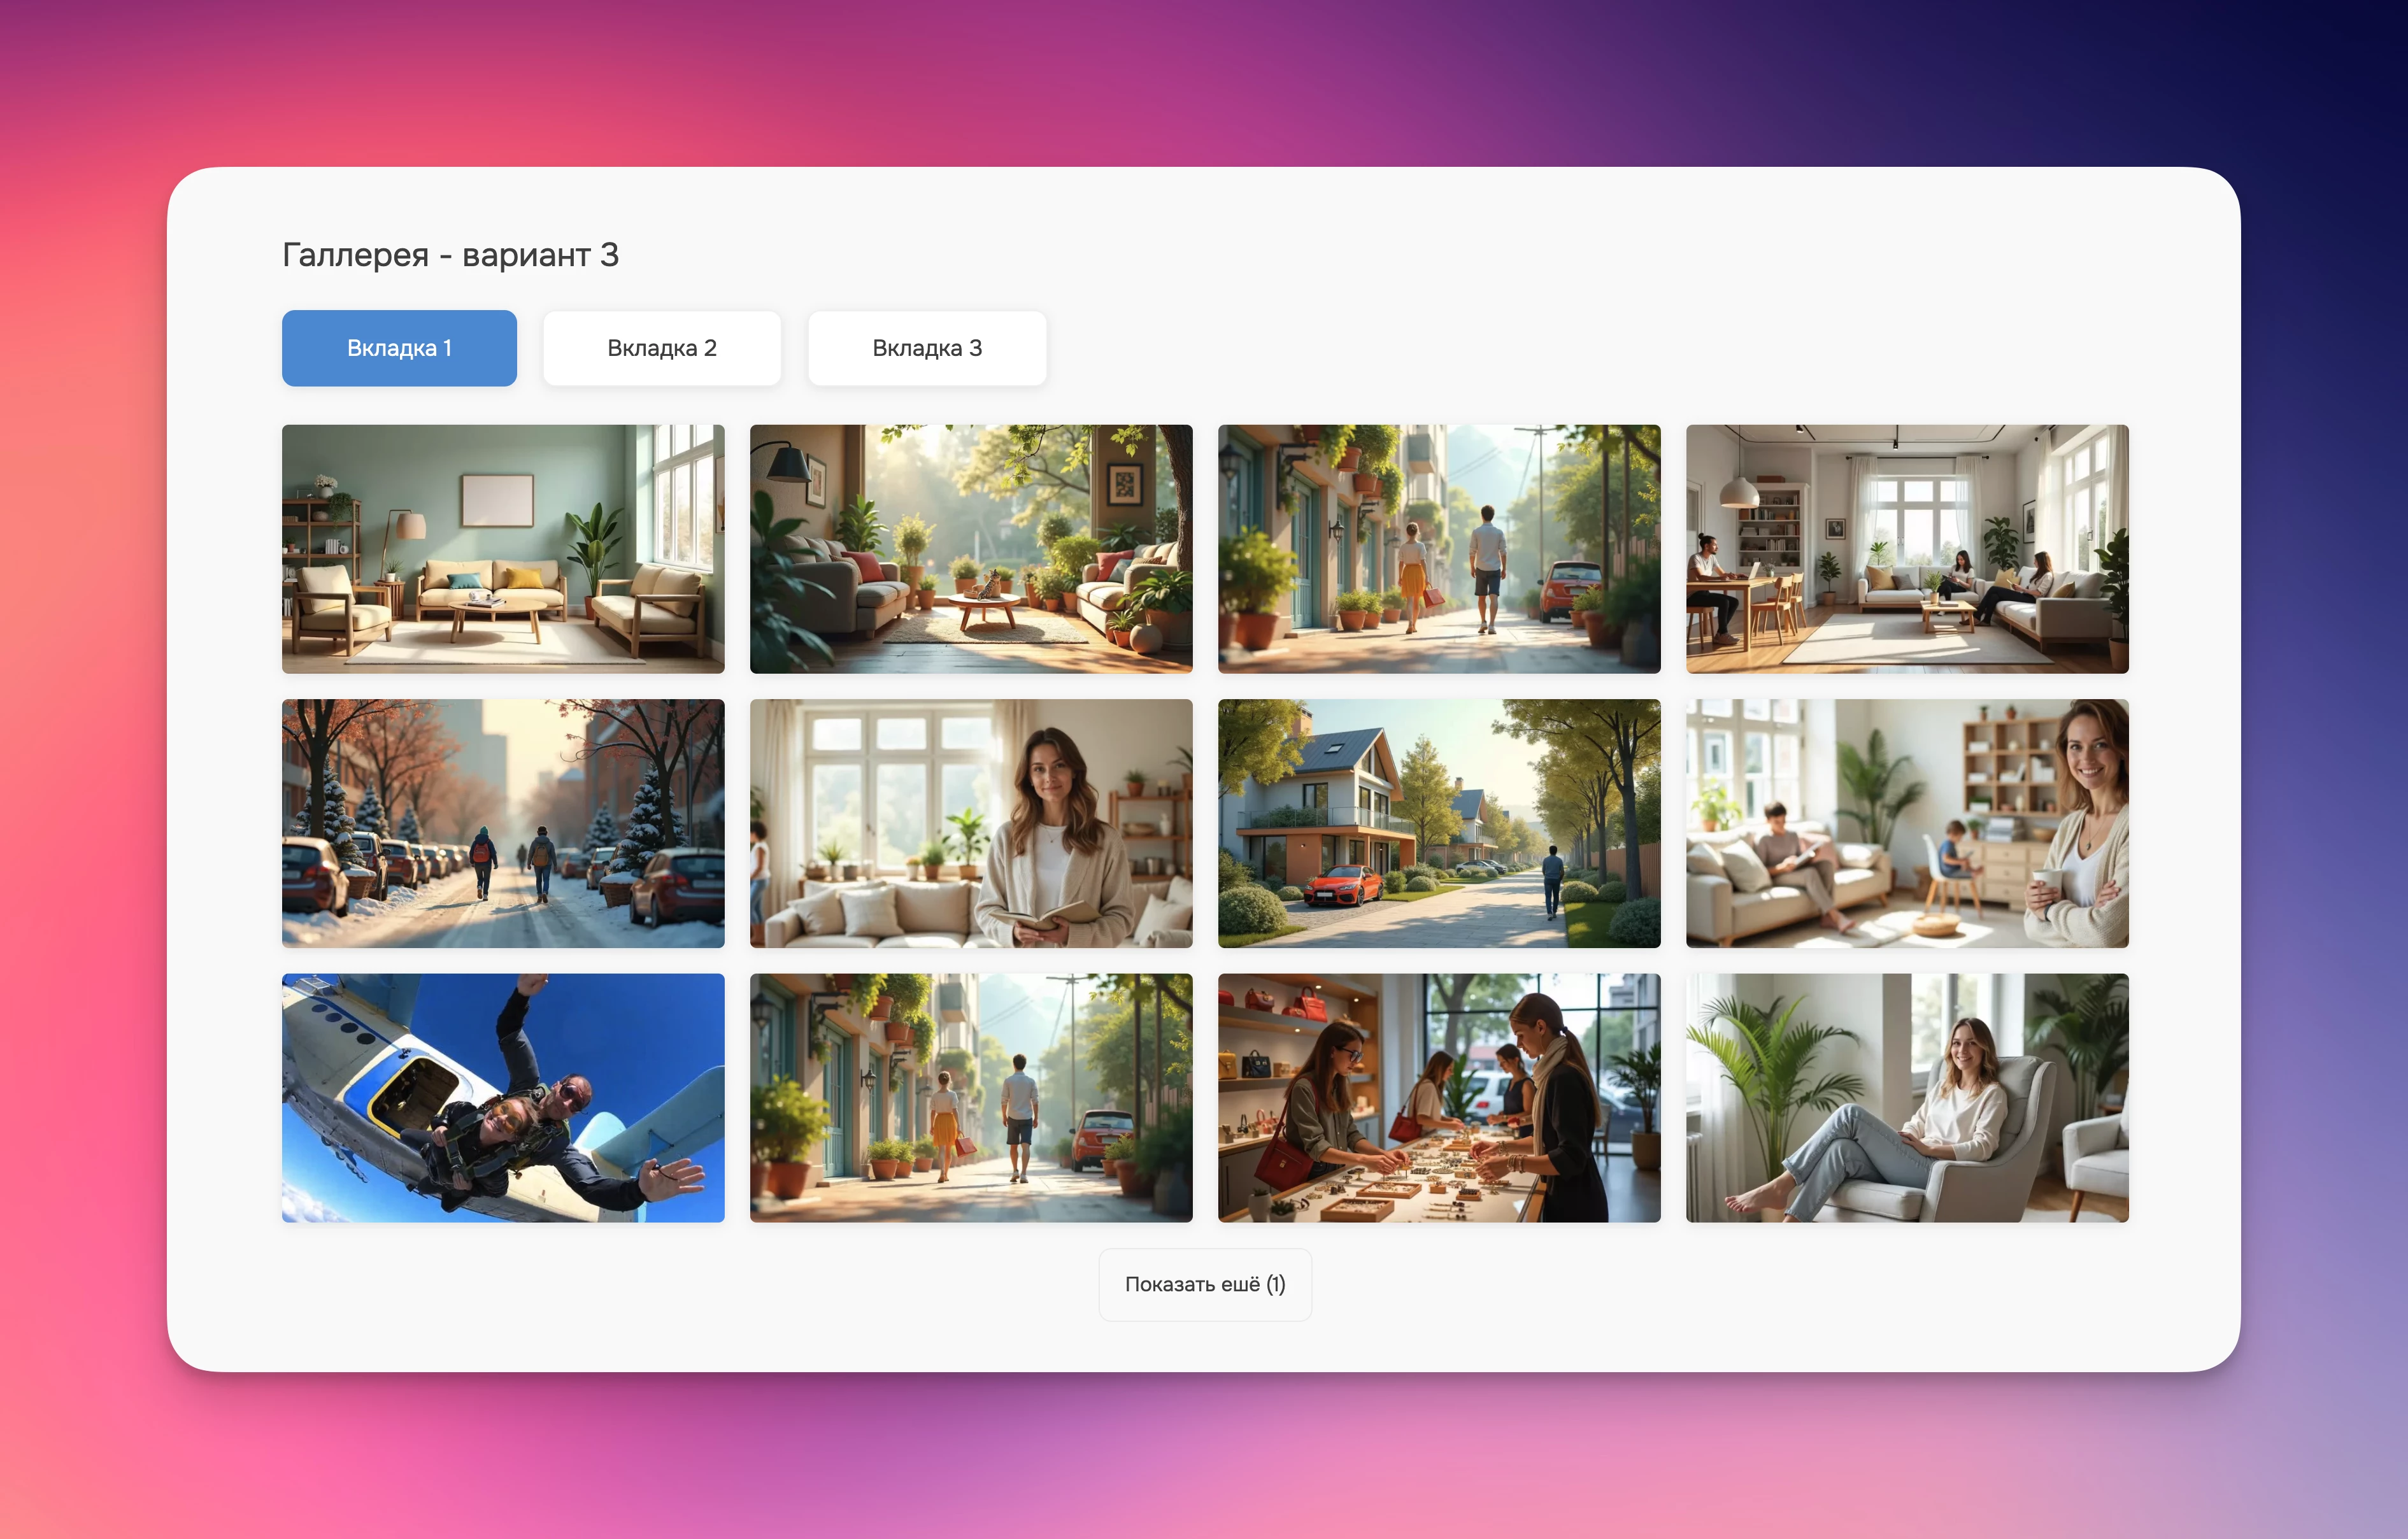Click the Галлерея - вариант 3 heading

(x=450, y=255)
